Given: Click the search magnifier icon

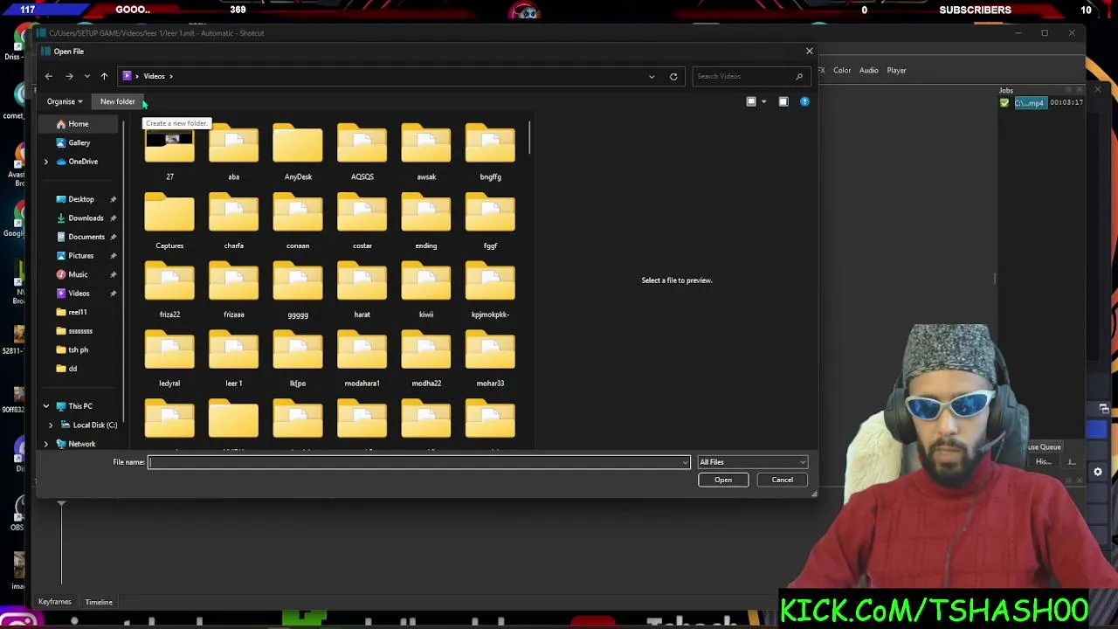Looking at the screenshot, I should click(798, 76).
